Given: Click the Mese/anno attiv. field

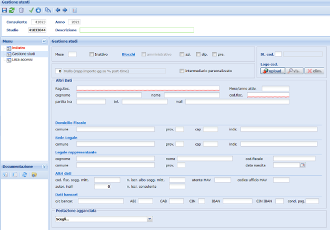Looking at the screenshot, I should [275, 89].
